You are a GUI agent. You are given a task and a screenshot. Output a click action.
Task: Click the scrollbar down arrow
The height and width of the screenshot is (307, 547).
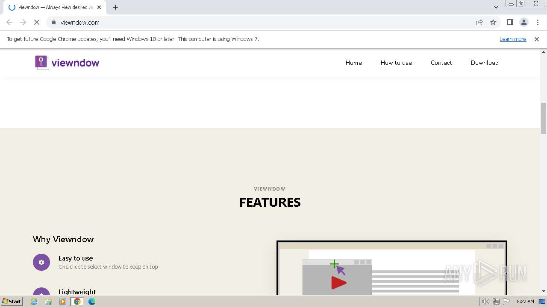pyautogui.click(x=544, y=291)
